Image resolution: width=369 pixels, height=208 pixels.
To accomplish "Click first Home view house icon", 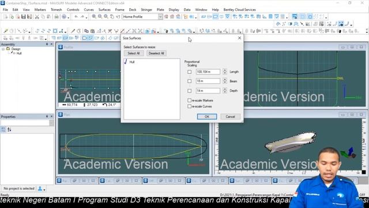I will point(166,17).
